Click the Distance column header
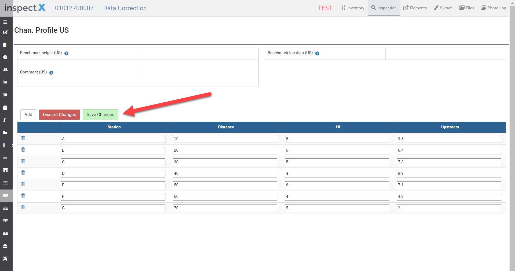515x271 pixels. (226, 127)
